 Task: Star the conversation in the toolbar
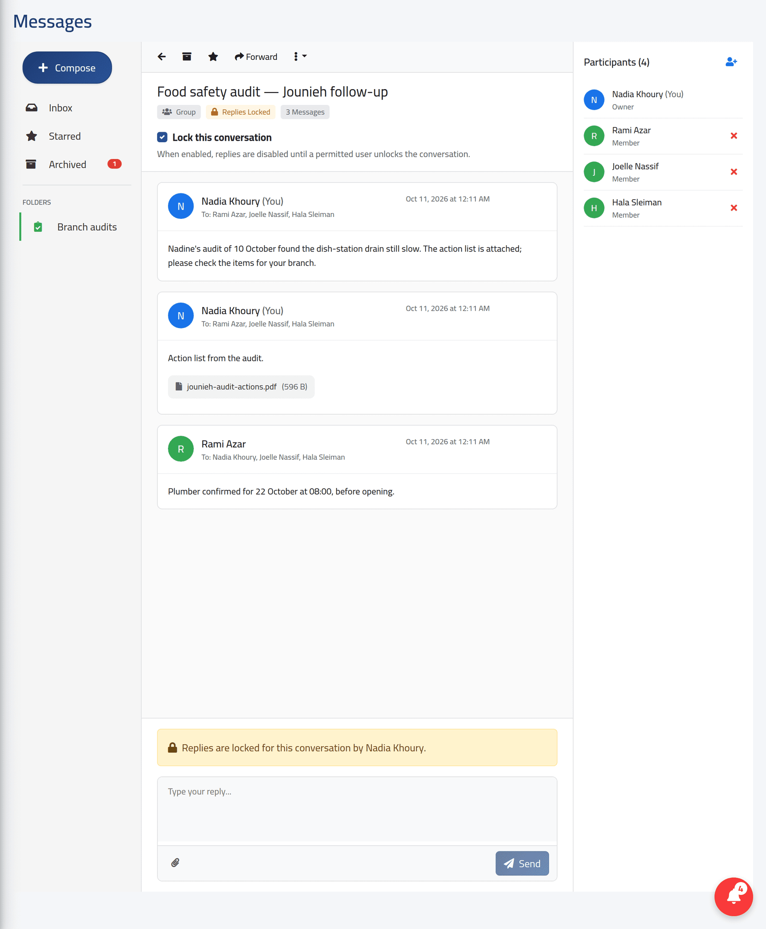(x=213, y=57)
